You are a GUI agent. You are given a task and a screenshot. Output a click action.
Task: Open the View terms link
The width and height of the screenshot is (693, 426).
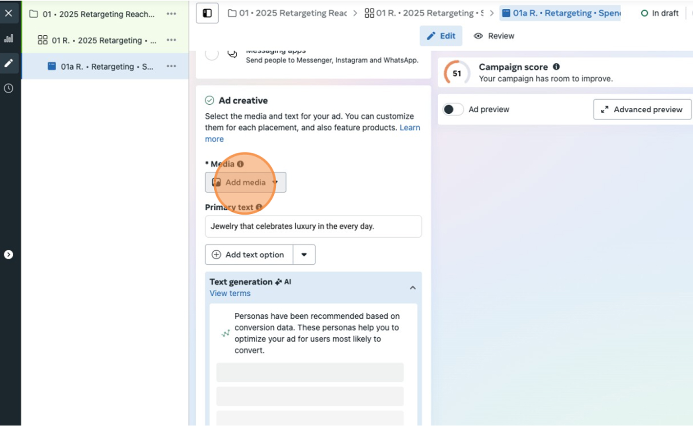(x=230, y=293)
